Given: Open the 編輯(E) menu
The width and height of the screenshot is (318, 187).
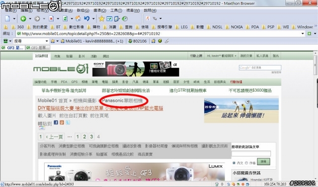Looking at the screenshot, I should pos(26,10).
